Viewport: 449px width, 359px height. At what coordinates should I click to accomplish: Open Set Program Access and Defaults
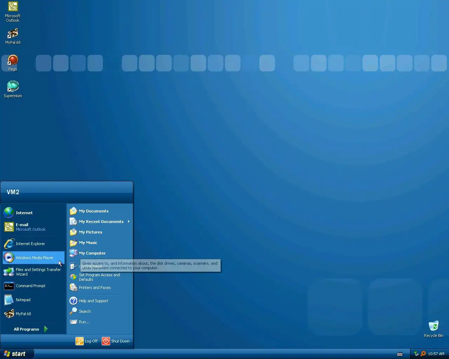[x=100, y=277]
